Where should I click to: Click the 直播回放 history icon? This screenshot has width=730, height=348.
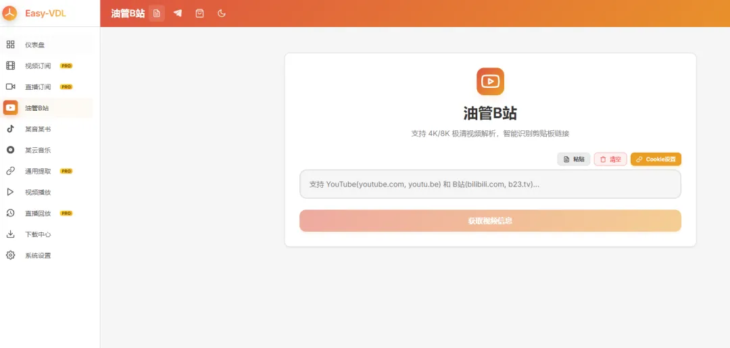click(10, 213)
